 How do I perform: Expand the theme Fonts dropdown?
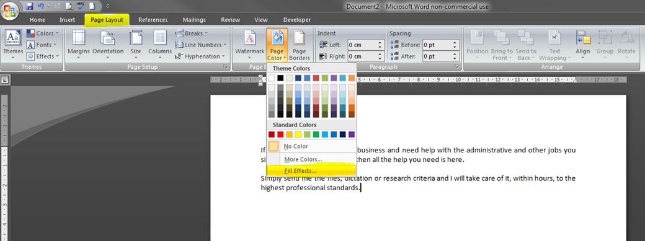click(x=42, y=45)
